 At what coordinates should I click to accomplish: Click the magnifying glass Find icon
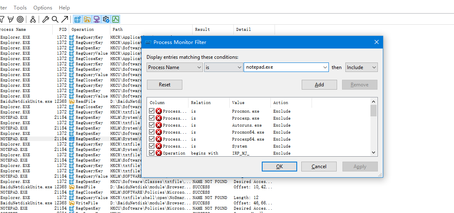point(55,19)
